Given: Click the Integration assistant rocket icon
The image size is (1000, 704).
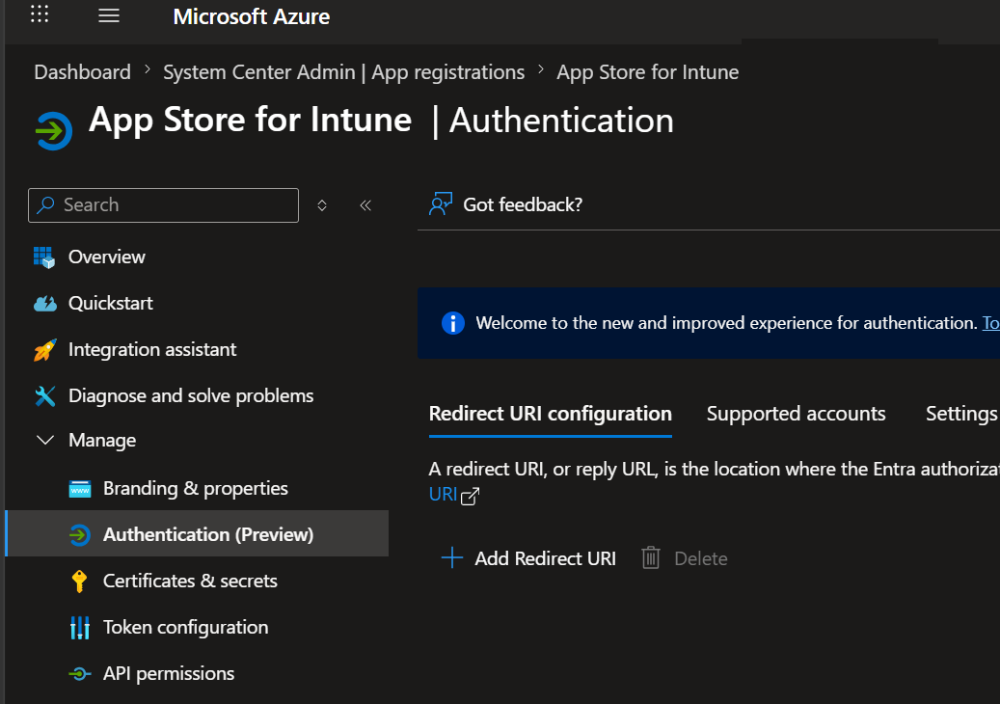Looking at the screenshot, I should pos(44,350).
